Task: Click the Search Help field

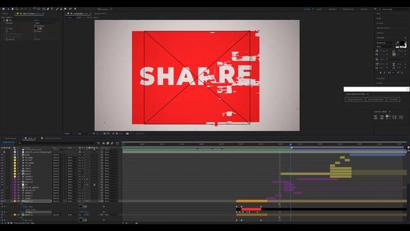Action: (x=393, y=9)
